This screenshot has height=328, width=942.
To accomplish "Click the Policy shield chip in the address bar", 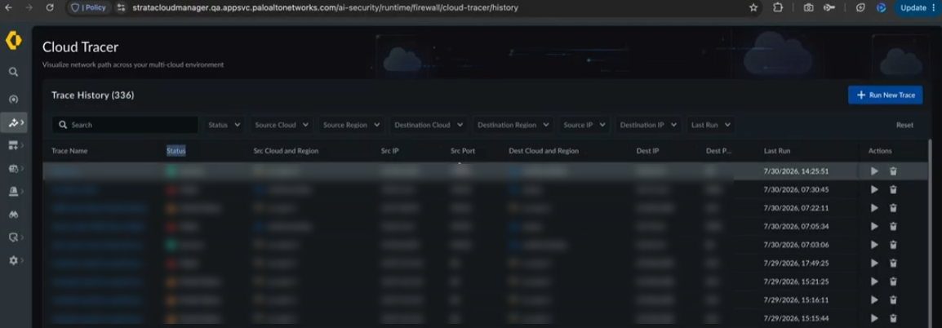I will [x=88, y=8].
